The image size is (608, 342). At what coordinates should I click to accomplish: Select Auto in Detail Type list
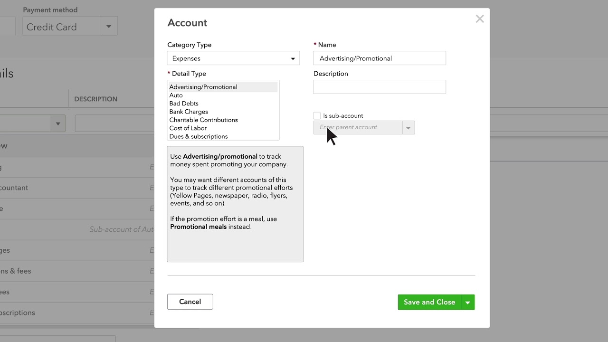[176, 95]
